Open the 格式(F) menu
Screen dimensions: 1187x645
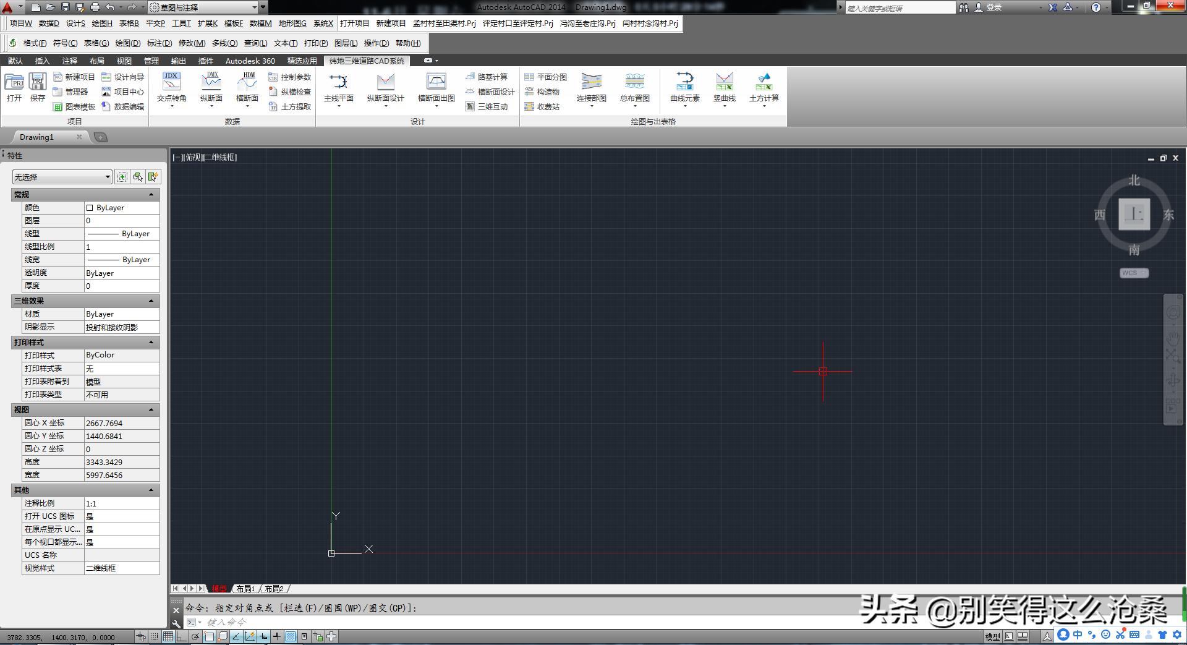point(35,43)
